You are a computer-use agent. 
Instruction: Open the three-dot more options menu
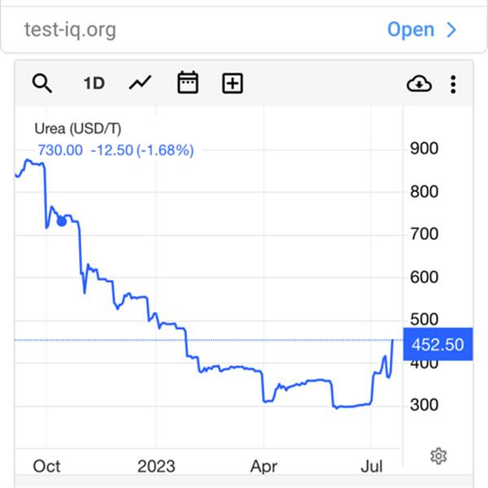[x=453, y=83]
